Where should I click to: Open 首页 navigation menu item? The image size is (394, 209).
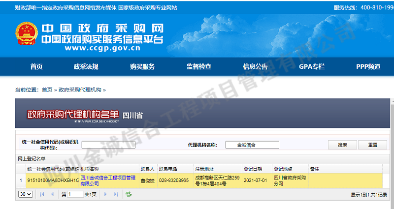pos(36,67)
